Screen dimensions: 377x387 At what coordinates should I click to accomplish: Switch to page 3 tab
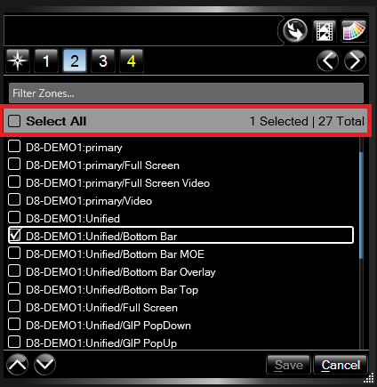click(x=103, y=60)
